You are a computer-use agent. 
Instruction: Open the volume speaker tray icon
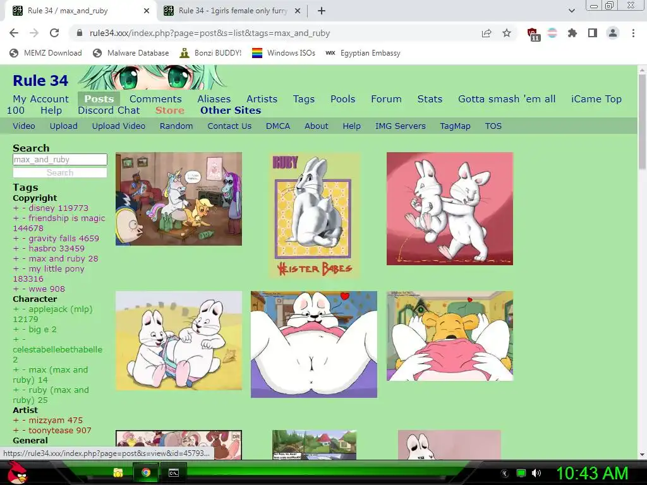[x=536, y=473]
